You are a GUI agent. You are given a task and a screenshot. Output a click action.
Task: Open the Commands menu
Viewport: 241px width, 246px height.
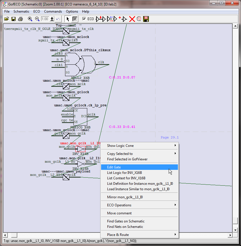53,11
